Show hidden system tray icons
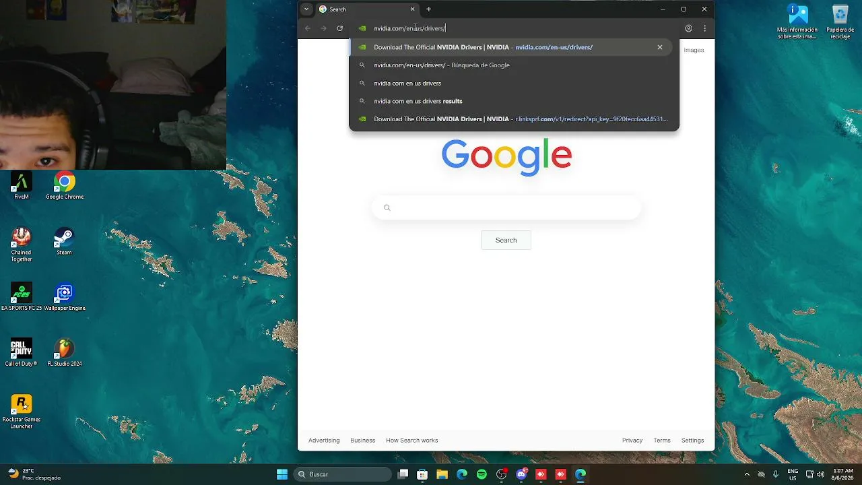Screen dimensions: 862x485 pos(747,474)
